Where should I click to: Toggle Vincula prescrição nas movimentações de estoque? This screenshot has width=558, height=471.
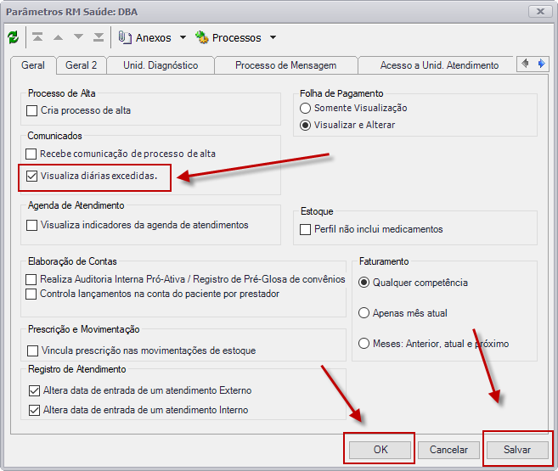tap(33, 350)
